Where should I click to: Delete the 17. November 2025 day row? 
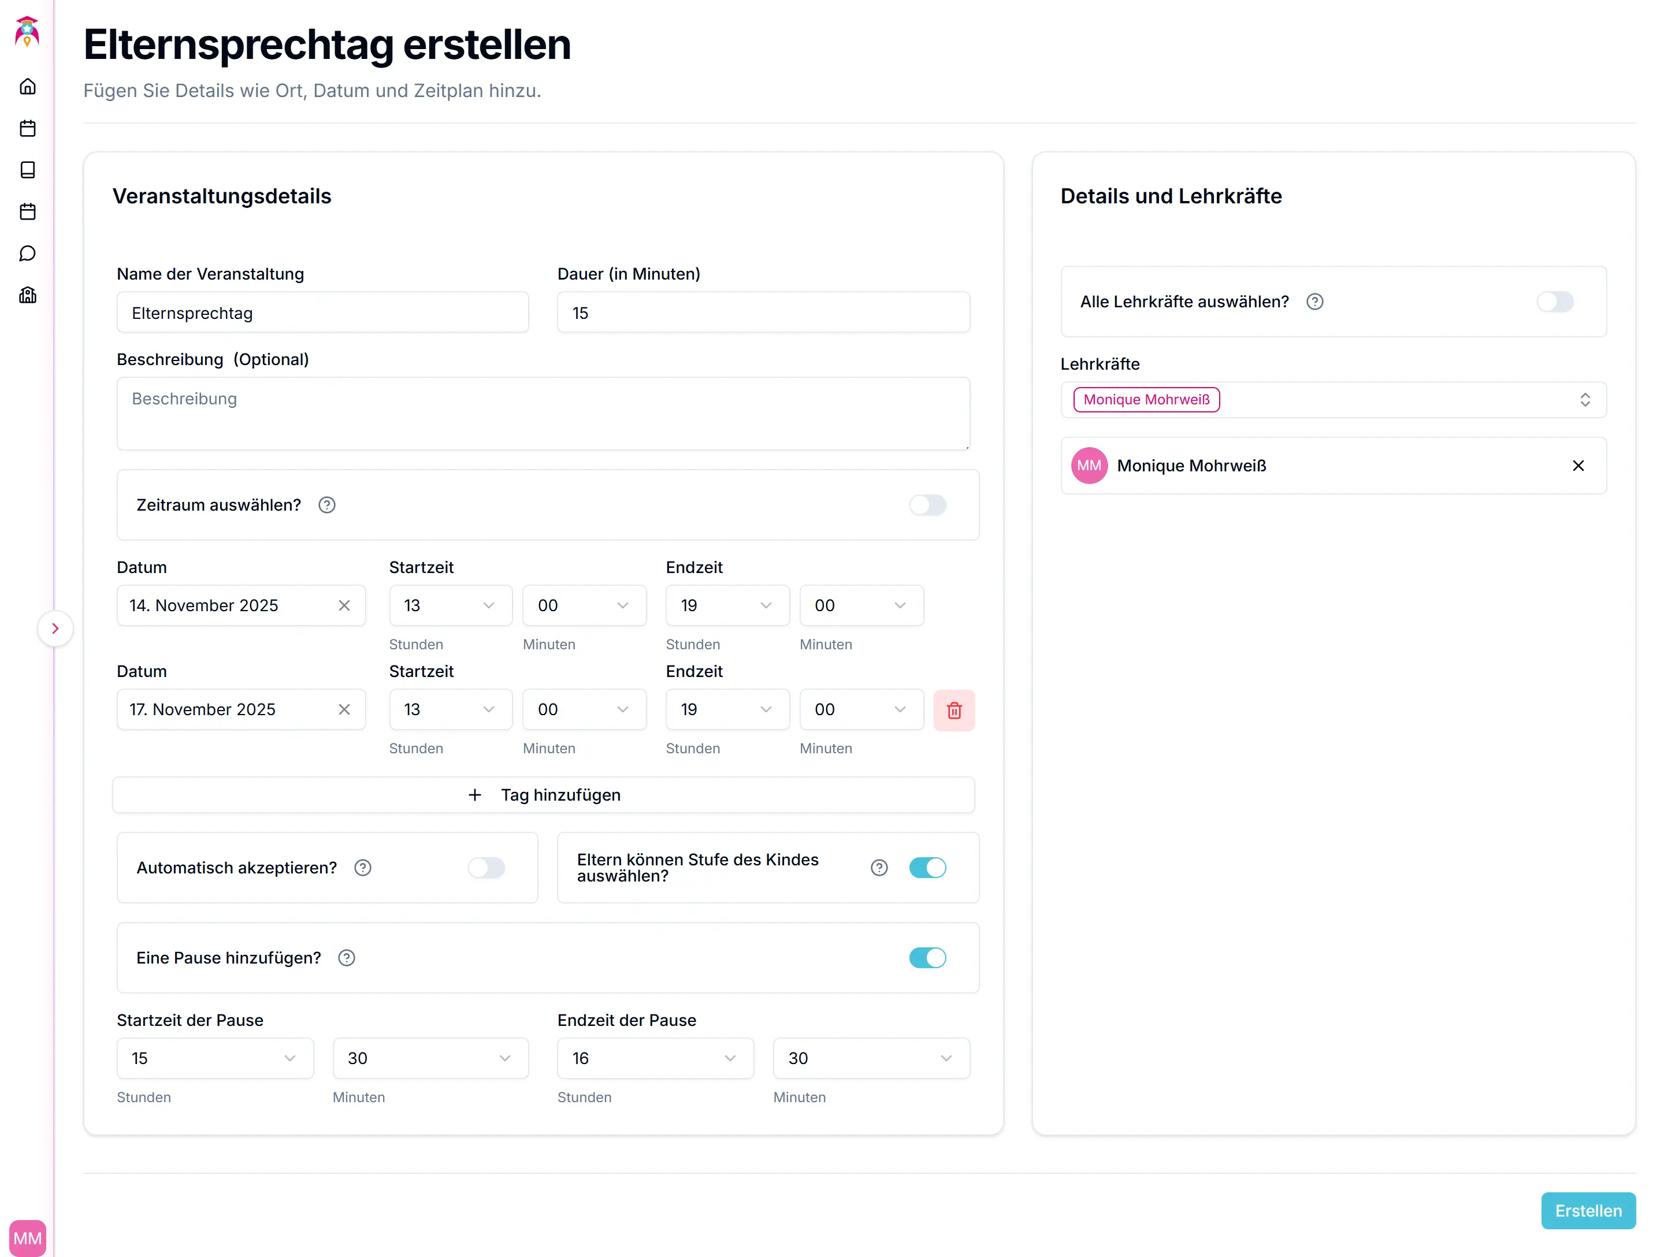[x=954, y=710]
